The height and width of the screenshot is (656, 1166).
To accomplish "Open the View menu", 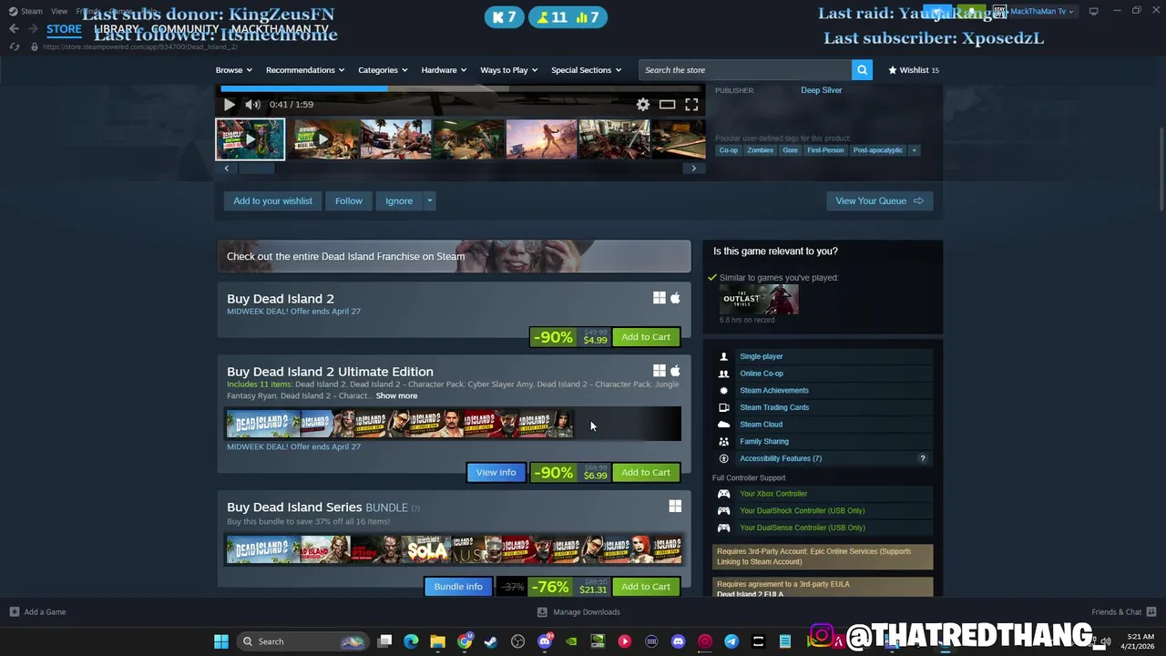I will (x=59, y=11).
